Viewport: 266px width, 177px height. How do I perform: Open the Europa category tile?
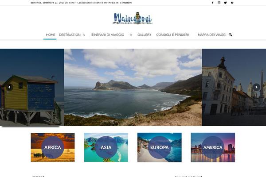coord(160,147)
